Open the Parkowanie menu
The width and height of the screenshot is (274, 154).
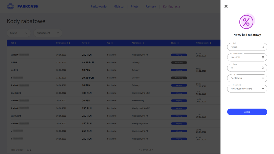click(x=98, y=6)
